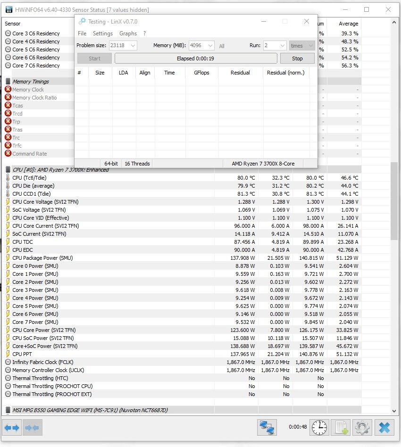Open the LinX Graphs menu
Screen dimensions: 401x447
(128, 33)
